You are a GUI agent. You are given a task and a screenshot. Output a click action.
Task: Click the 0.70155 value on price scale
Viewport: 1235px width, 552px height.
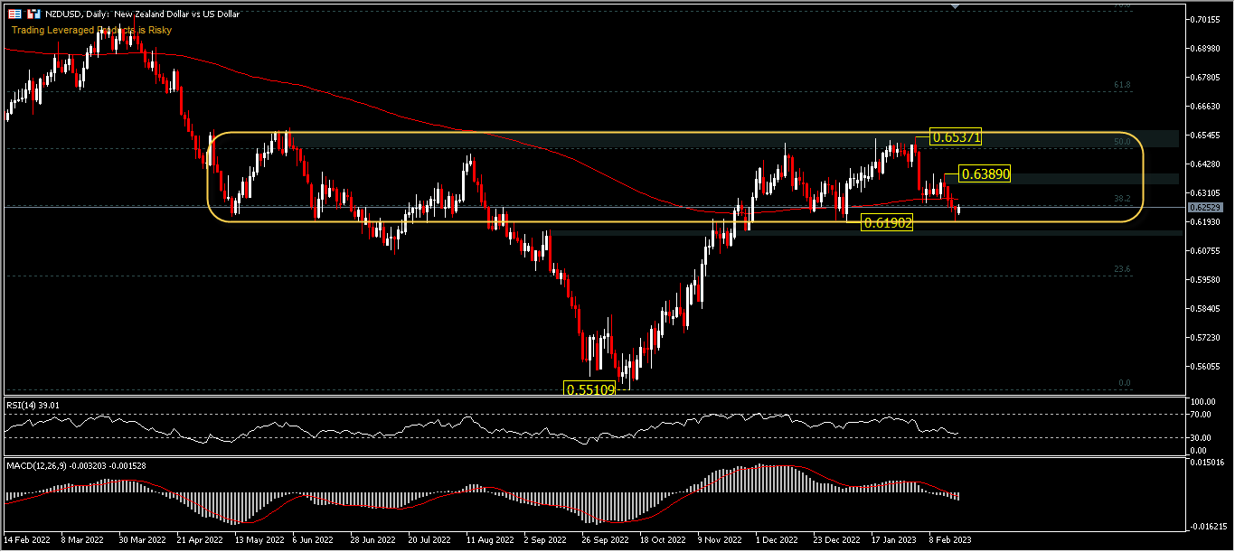[1207, 19]
